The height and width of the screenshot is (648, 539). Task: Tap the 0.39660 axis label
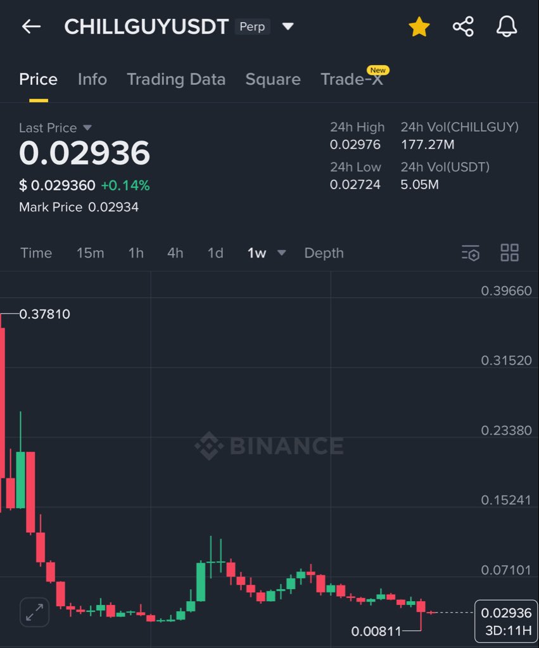[506, 291]
